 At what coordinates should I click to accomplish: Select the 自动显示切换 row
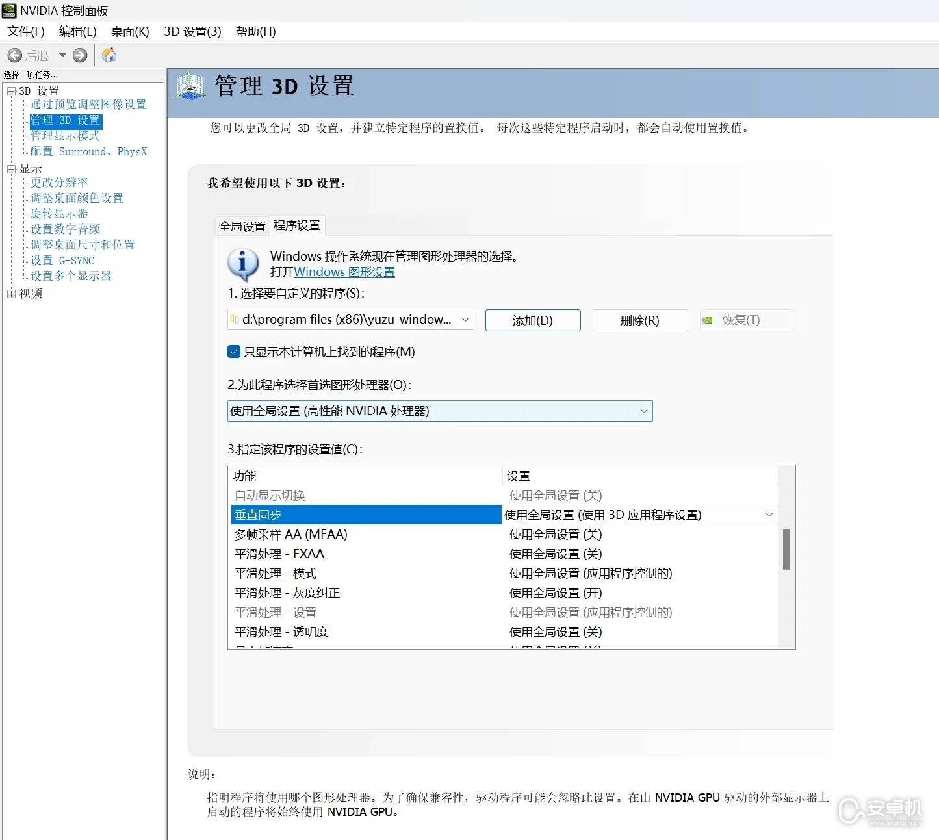[x=504, y=495]
